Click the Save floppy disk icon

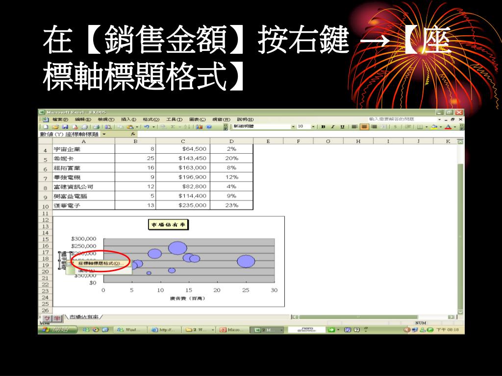click(x=65, y=127)
